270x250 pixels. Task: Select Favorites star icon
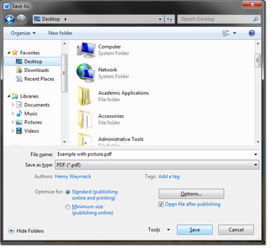pyautogui.click(x=15, y=53)
